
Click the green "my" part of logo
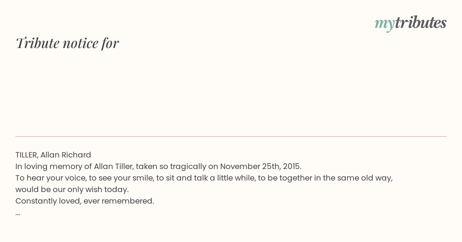click(x=384, y=25)
